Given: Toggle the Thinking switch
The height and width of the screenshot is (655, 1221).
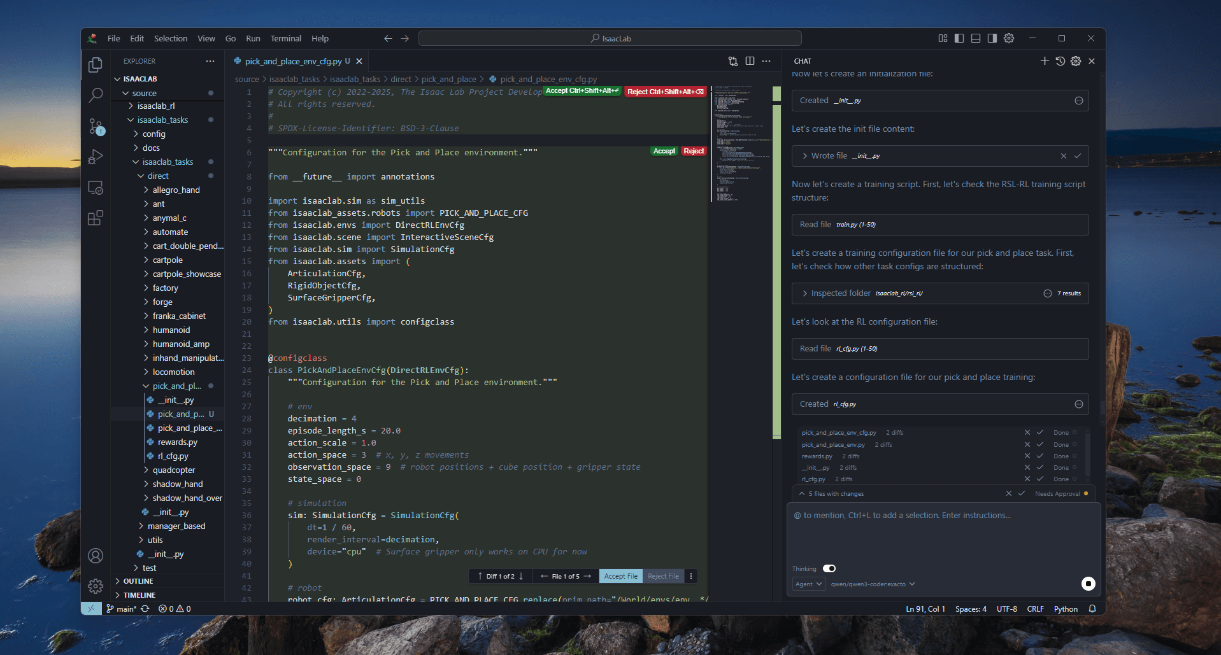Looking at the screenshot, I should click(x=829, y=568).
